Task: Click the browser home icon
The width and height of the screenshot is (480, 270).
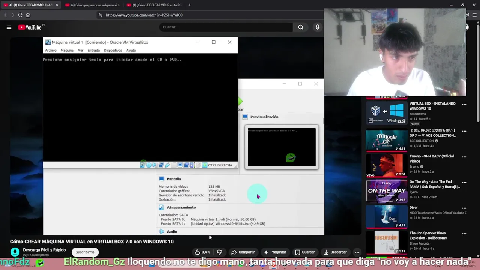Action: tap(28, 15)
